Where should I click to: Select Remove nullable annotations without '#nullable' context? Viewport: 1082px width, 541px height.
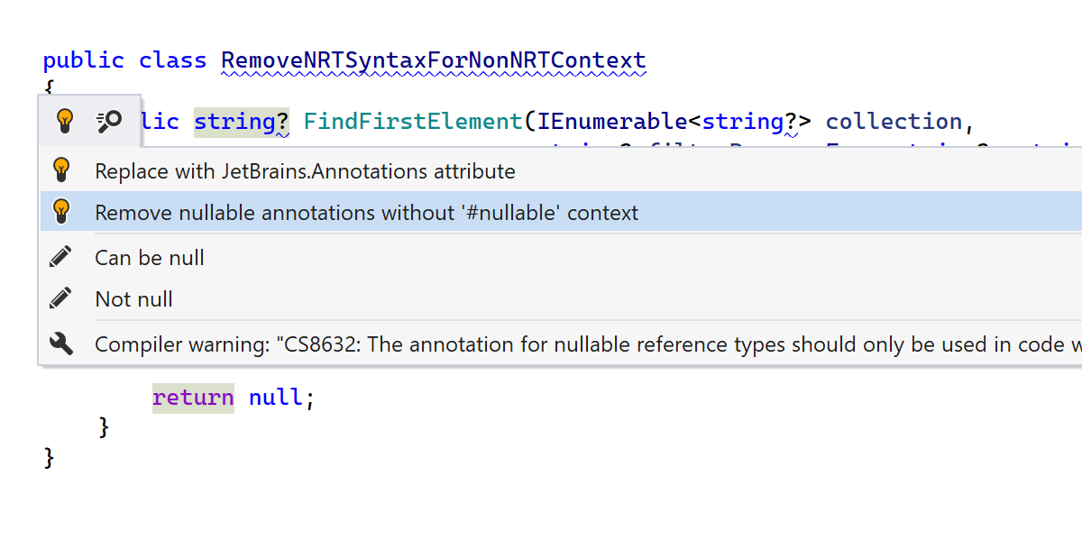(x=366, y=213)
